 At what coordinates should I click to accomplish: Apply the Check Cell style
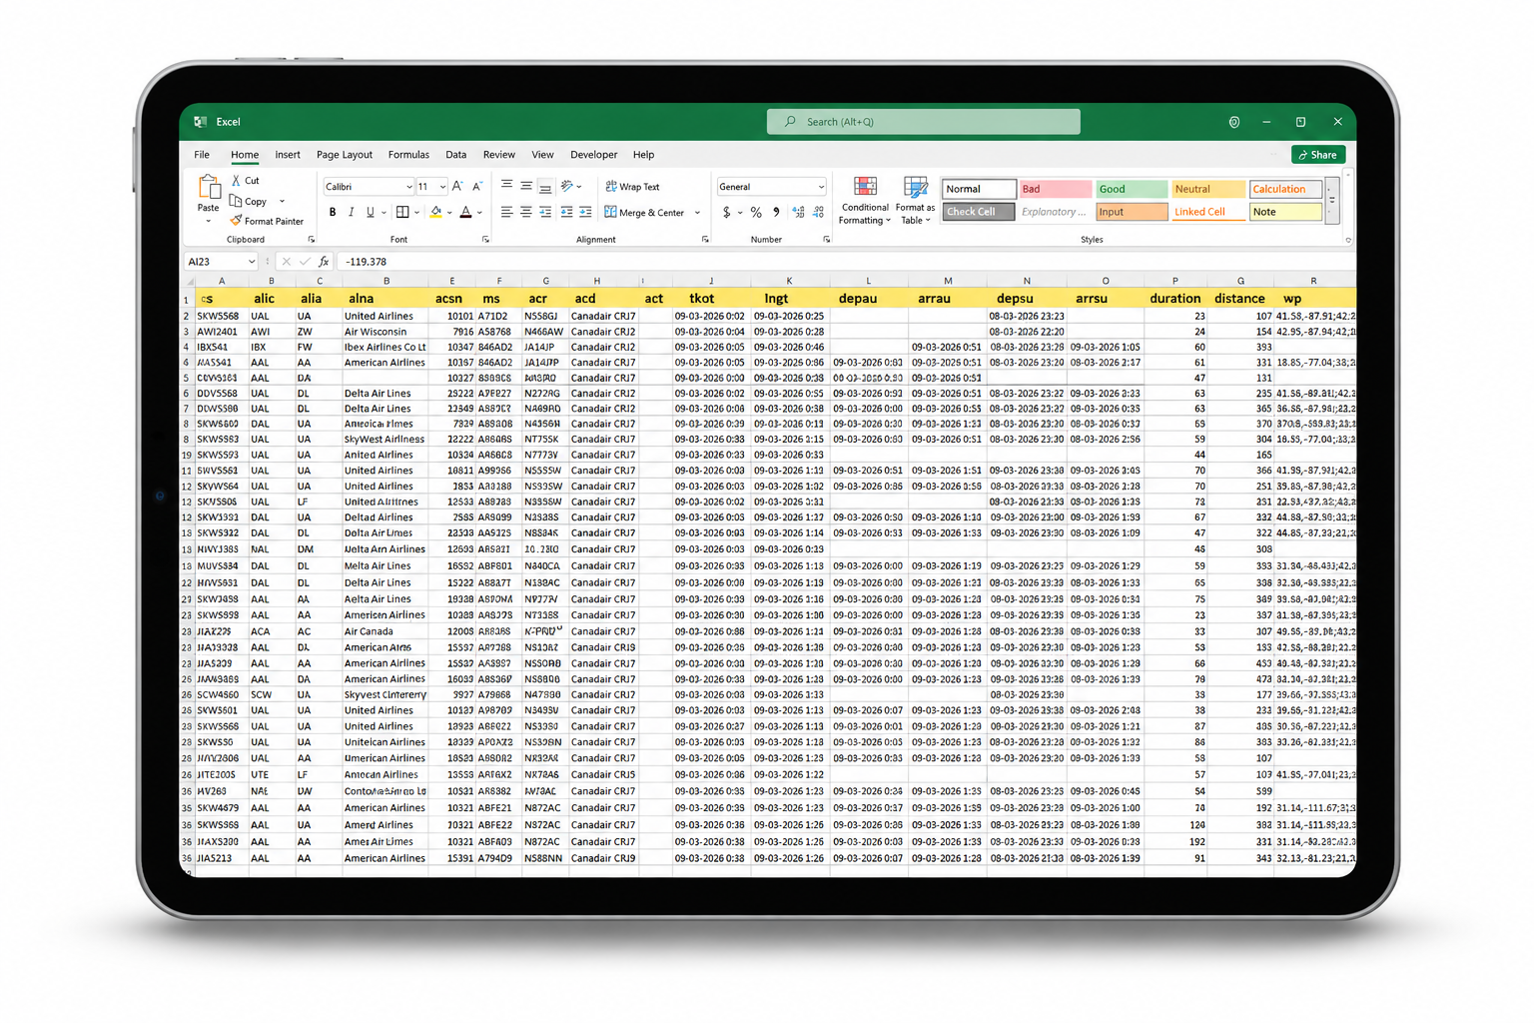(979, 212)
